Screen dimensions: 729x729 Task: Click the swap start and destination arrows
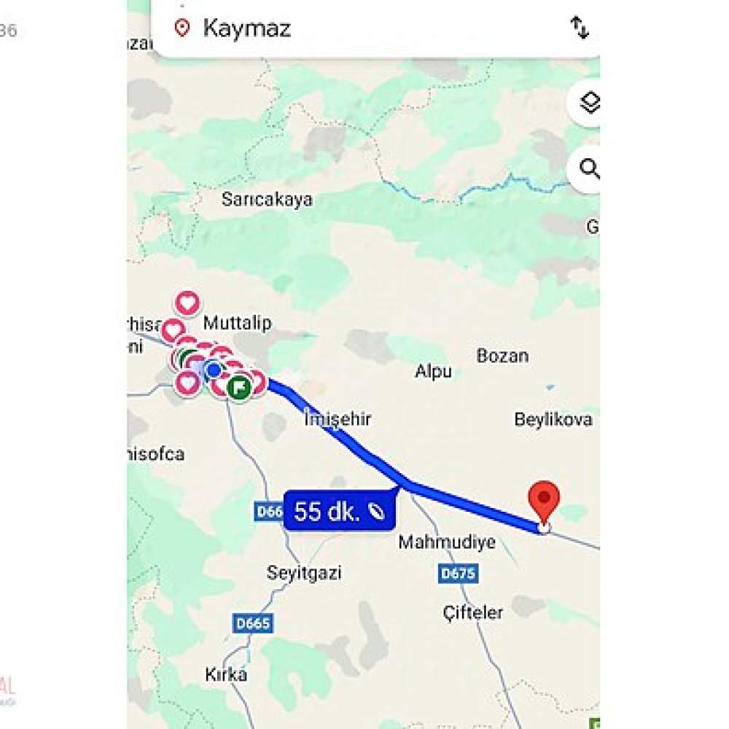click(580, 28)
